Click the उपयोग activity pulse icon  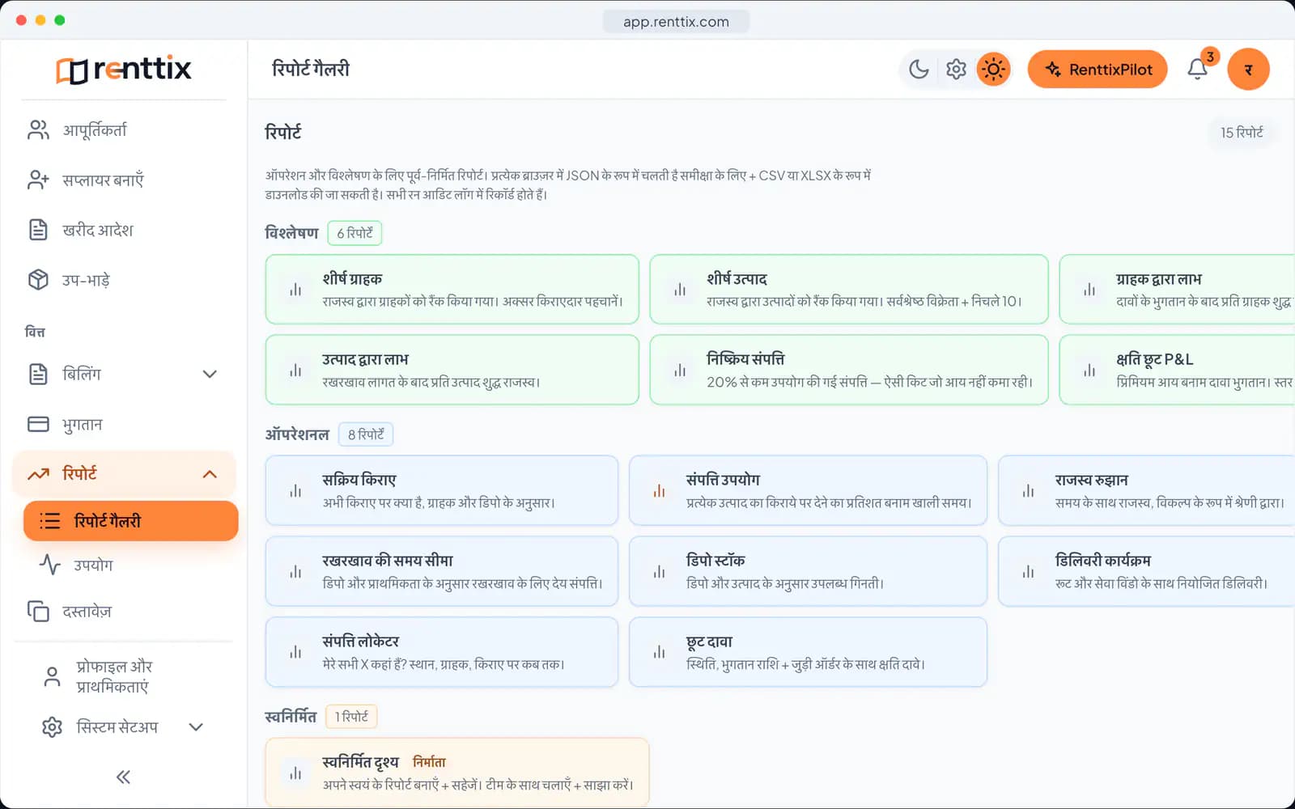tap(50, 564)
